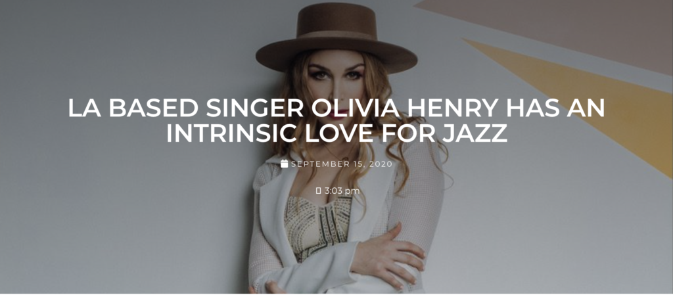Click the patterned top in the photo

[x=317, y=227]
